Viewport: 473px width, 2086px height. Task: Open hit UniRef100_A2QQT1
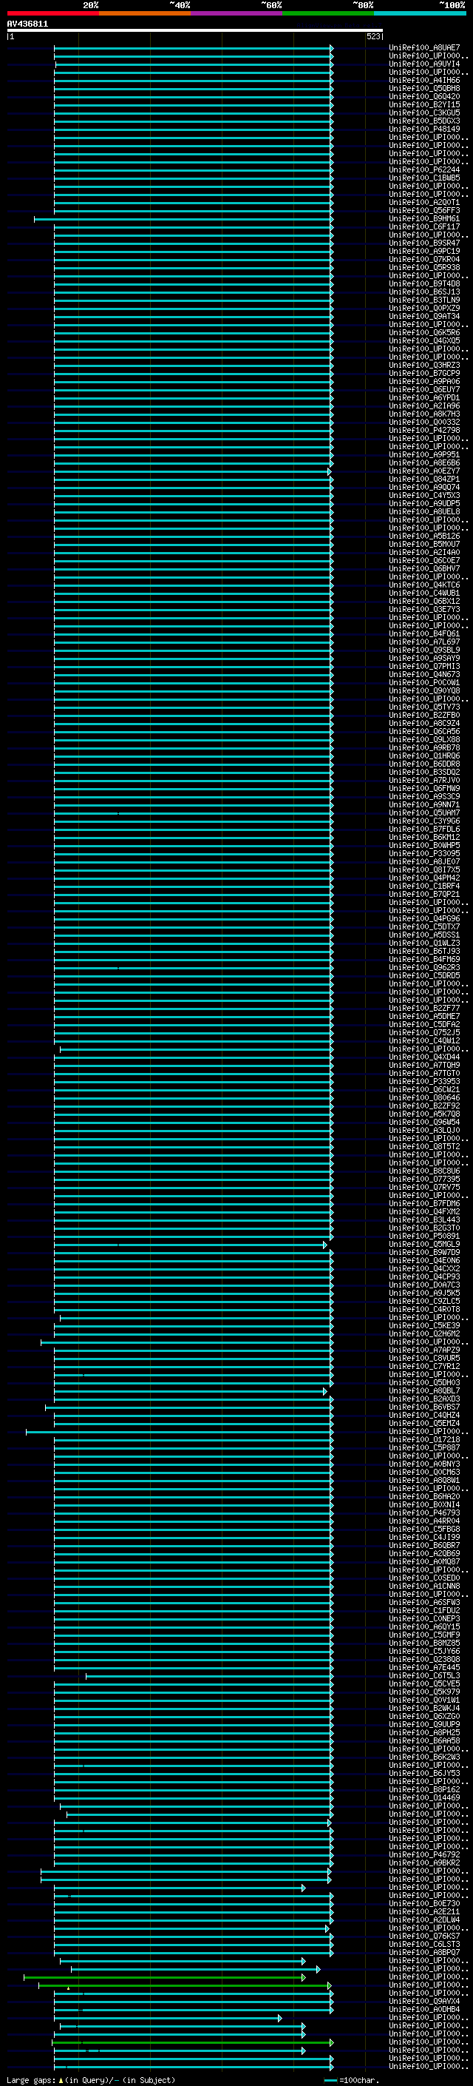click(x=424, y=203)
